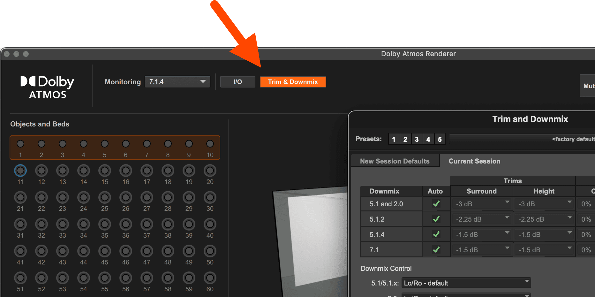
Task: Click object indicator number 25
Action: [105, 198]
